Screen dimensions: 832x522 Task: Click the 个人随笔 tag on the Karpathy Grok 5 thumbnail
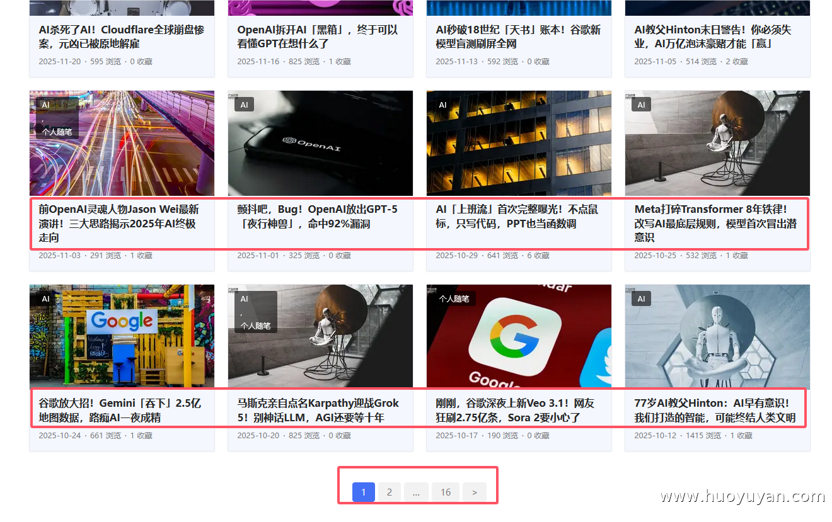pos(255,326)
